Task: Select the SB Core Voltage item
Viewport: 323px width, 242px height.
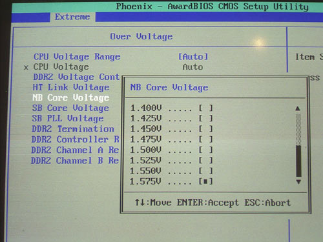Action: coord(70,108)
